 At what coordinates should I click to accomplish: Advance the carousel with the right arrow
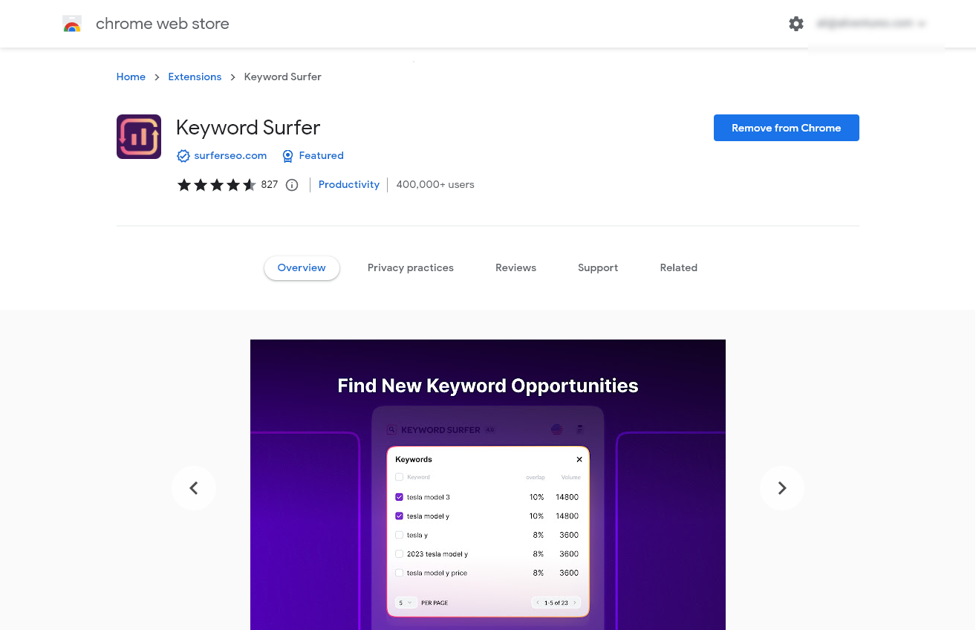tap(781, 488)
